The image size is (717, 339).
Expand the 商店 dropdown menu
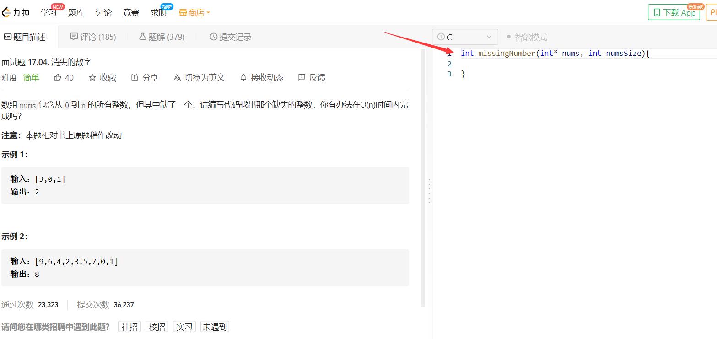click(194, 13)
